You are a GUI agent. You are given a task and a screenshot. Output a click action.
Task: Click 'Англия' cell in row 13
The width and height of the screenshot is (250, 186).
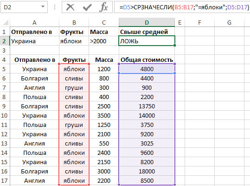[x=34, y=143]
